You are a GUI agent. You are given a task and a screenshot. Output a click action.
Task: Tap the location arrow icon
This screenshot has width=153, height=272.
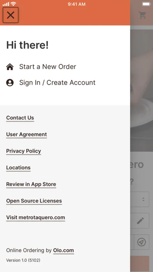(x=142, y=242)
